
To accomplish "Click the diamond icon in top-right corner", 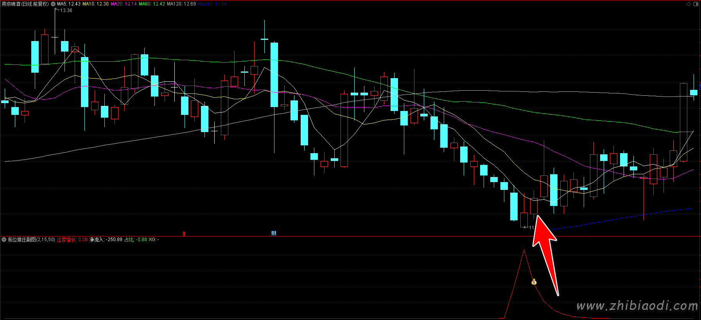I will (x=688, y=4).
